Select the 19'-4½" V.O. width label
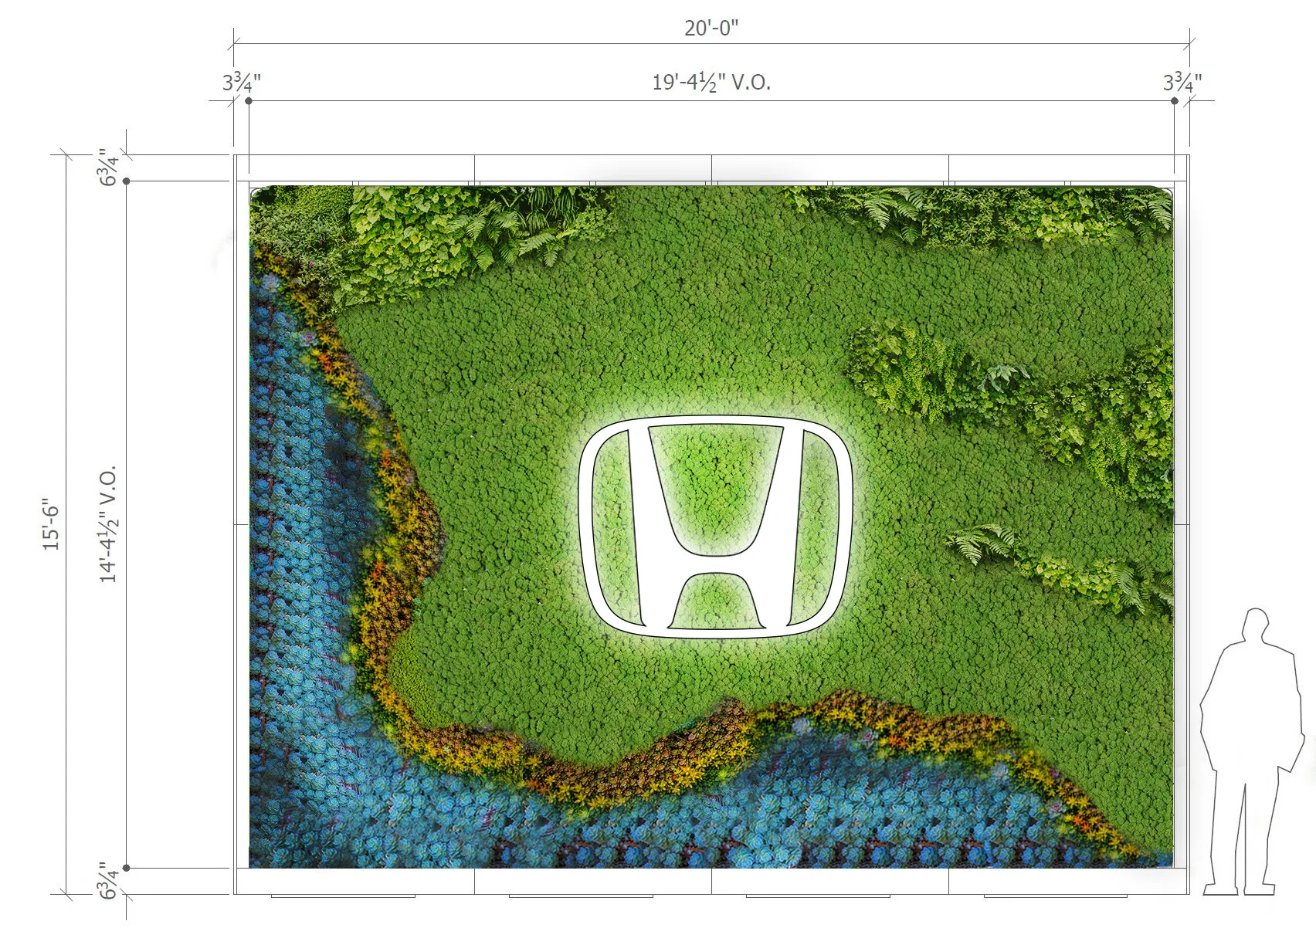Screen dimensions: 1316x928 pos(711,82)
